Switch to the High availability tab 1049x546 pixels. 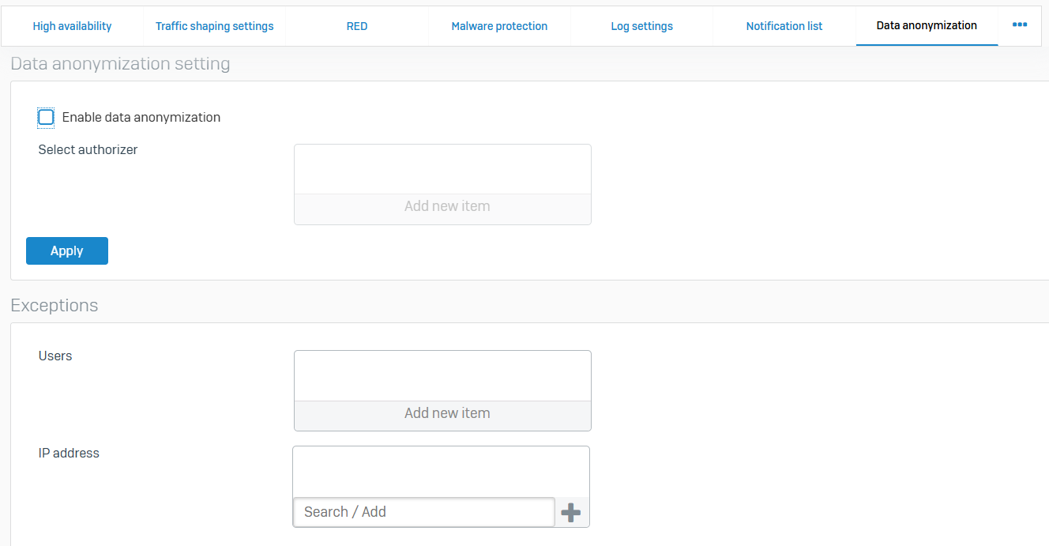pos(72,26)
